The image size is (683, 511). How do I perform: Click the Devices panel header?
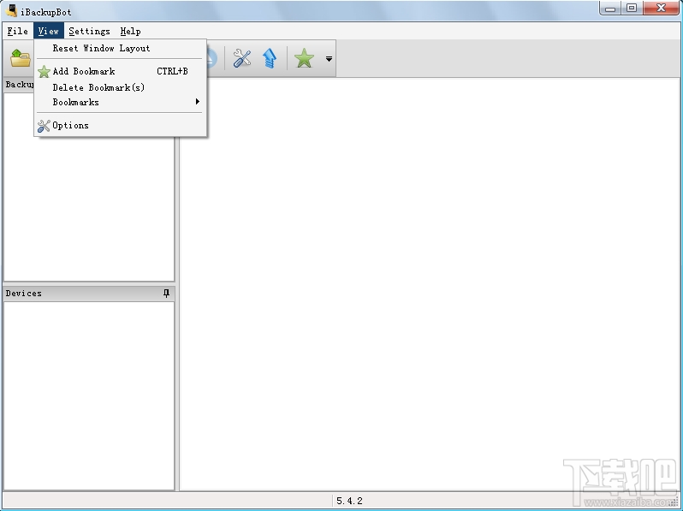click(89, 294)
